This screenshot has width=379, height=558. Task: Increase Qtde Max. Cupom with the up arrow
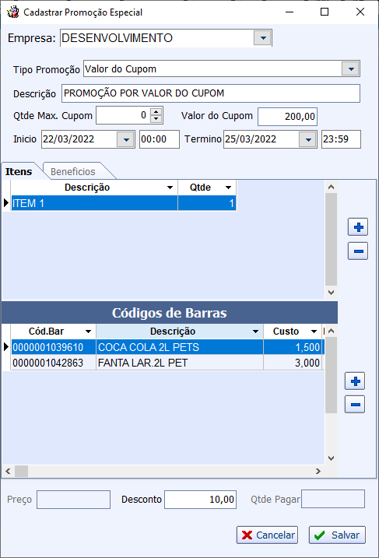pos(156,112)
